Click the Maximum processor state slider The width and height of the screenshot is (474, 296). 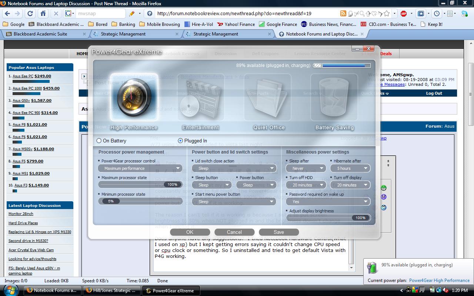pos(140,185)
